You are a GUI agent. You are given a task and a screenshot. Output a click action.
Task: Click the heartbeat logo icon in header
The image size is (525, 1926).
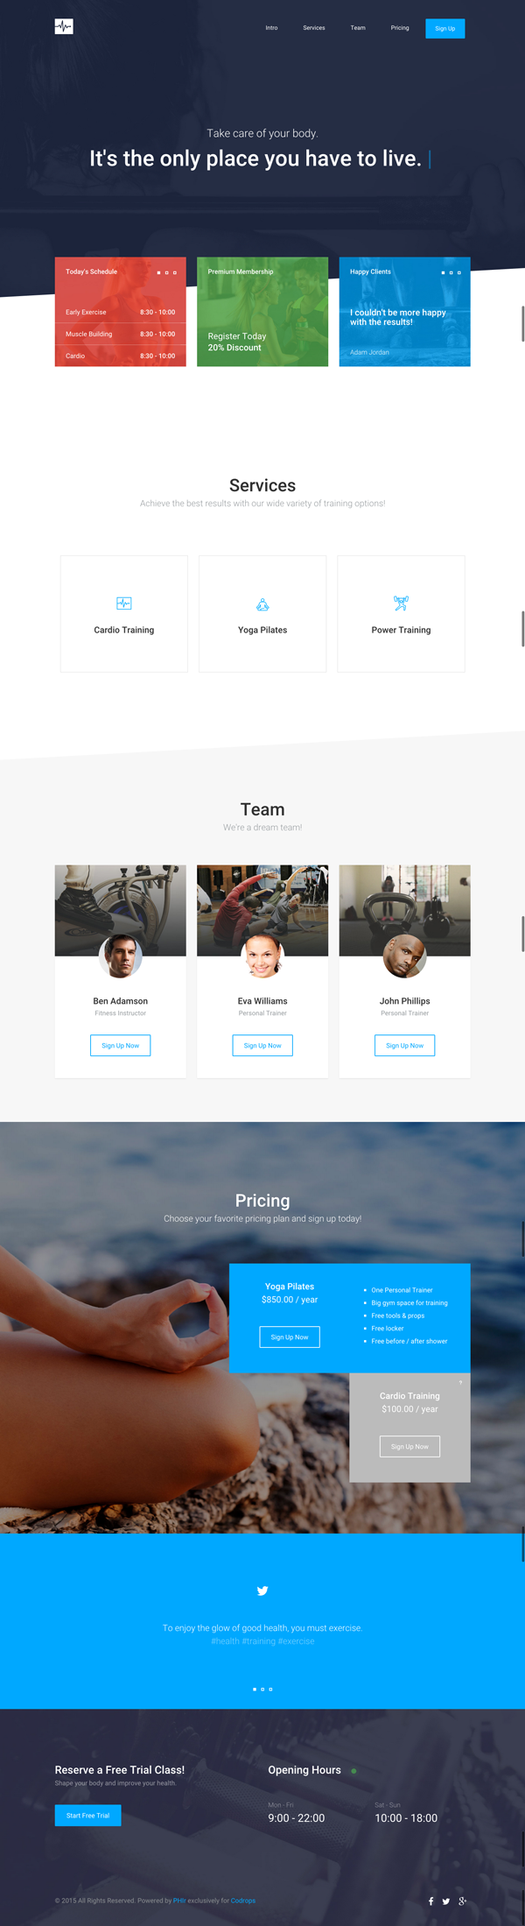click(x=64, y=27)
